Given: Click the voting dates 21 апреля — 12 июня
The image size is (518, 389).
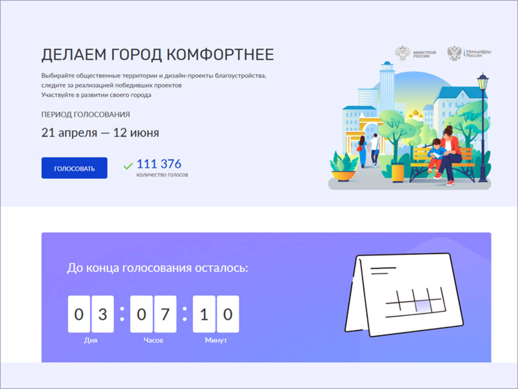Looking at the screenshot, I should pyautogui.click(x=100, y=133).
